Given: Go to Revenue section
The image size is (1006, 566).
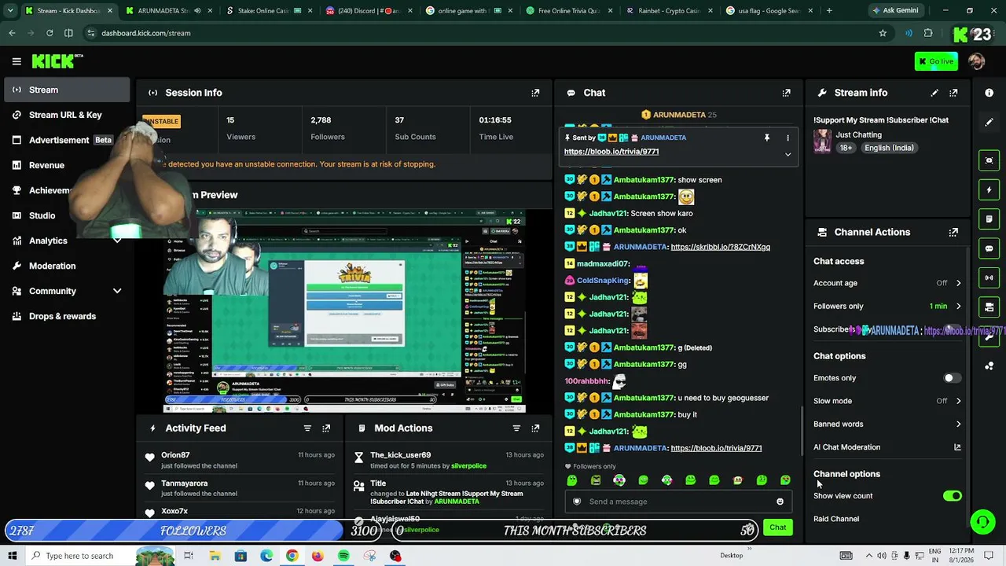Looking at the screenshot, I should click(x=65, y=165).
